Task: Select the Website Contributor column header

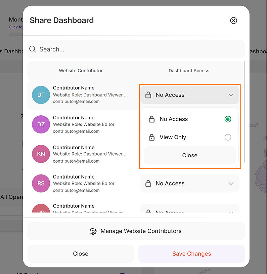Action: click(81, 71)
